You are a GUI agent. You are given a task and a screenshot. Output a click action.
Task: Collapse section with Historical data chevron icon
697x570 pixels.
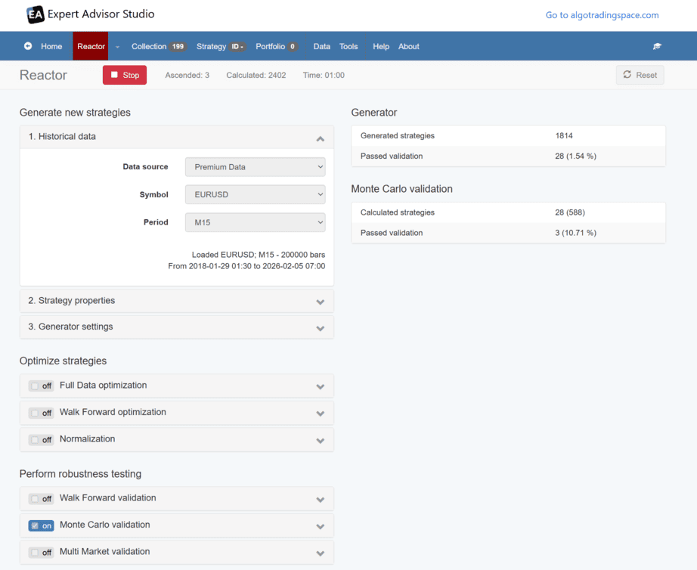(320, 138)
